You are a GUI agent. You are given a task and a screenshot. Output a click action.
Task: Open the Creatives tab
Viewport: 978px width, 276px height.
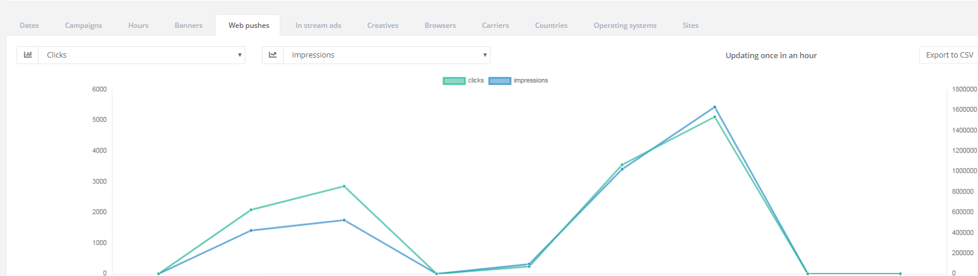pos(382,26)
